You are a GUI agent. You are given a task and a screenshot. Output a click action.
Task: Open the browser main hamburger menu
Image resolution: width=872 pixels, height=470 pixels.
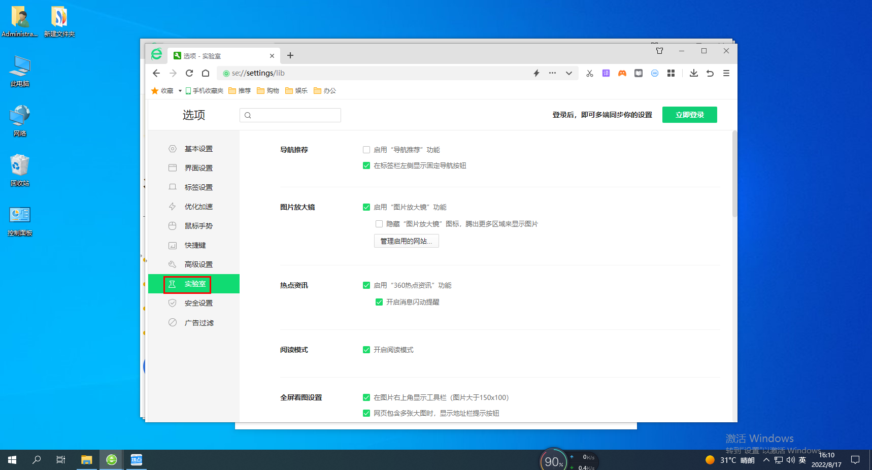(726, 73)
